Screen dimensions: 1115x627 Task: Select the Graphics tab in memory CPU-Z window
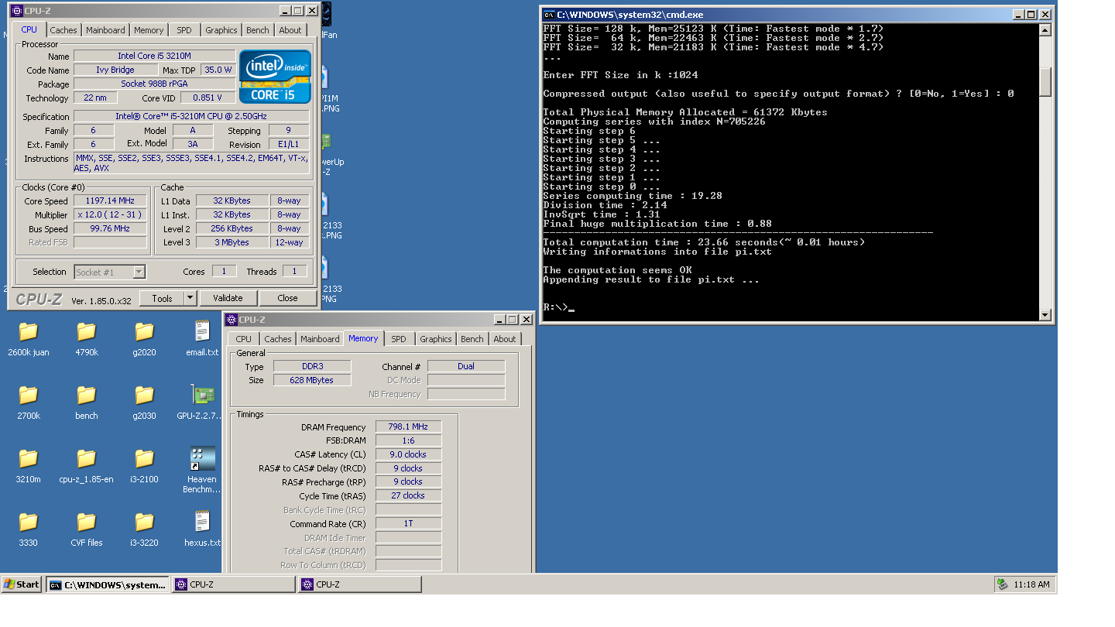pyautogui.click(x=436, y=339)
